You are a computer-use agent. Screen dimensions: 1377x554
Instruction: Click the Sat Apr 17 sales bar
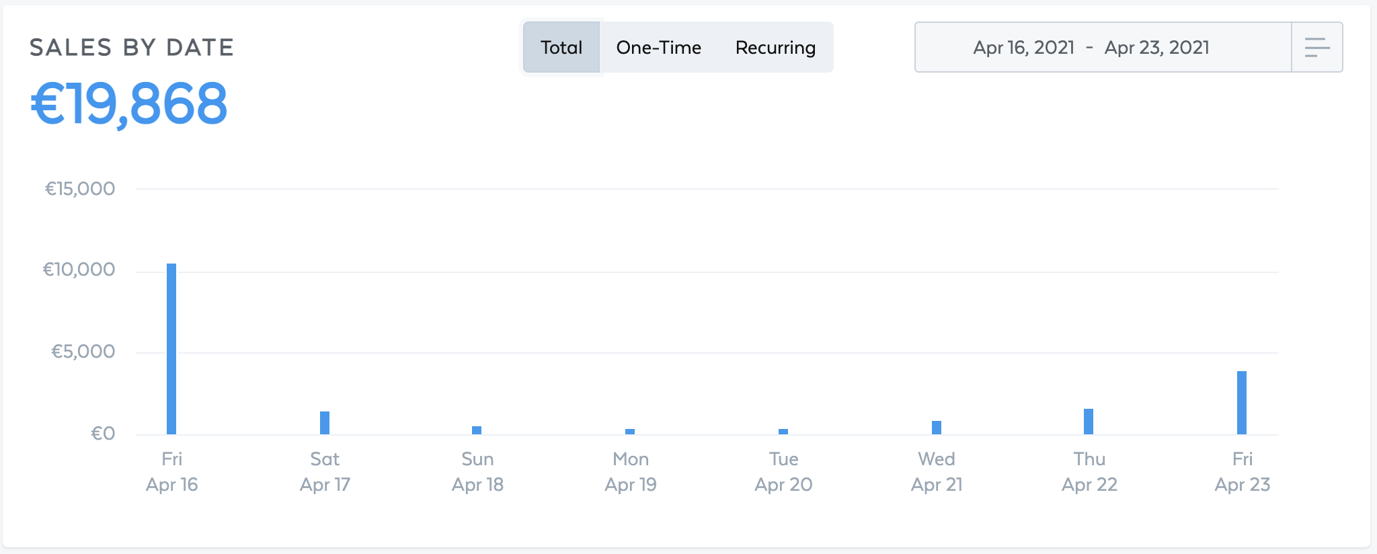pos(325,423)
